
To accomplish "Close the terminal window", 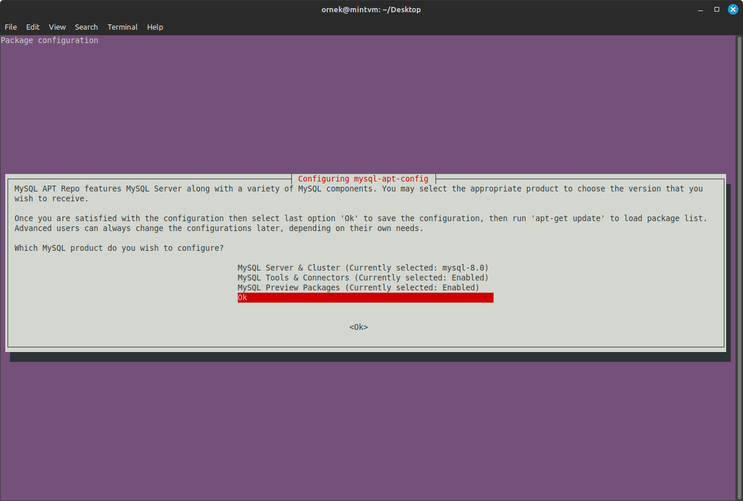I will pos(733,9).
